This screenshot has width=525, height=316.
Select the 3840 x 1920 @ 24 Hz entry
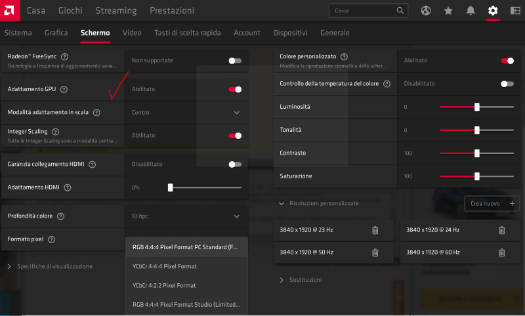tap(460, 230)
